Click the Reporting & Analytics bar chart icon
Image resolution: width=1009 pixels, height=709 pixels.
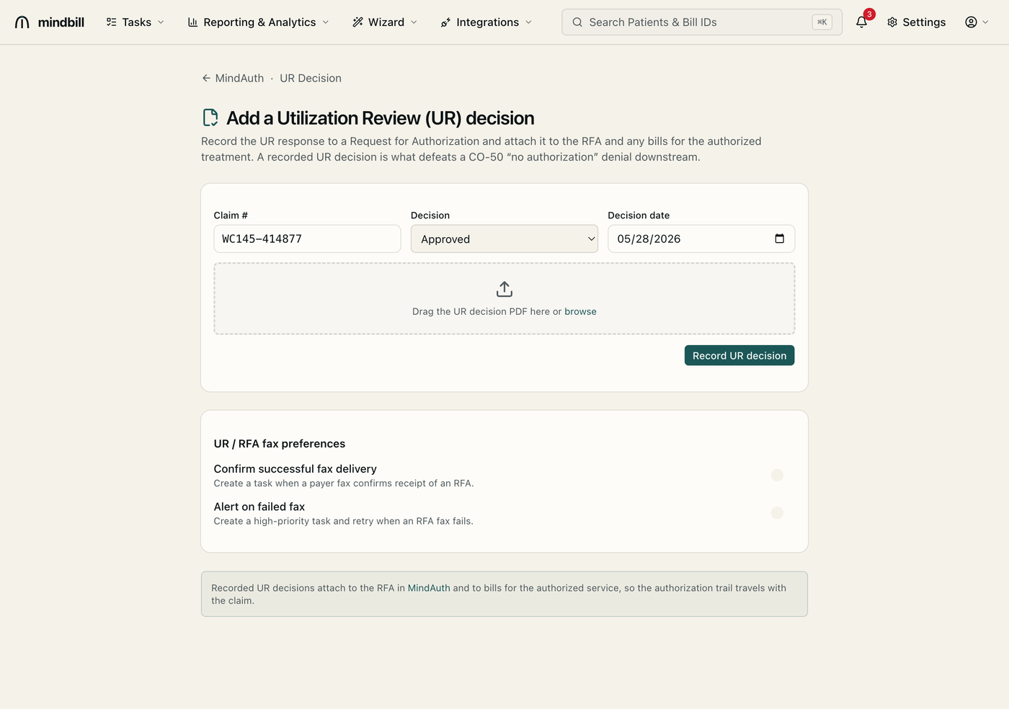click(x=192, y=22)
